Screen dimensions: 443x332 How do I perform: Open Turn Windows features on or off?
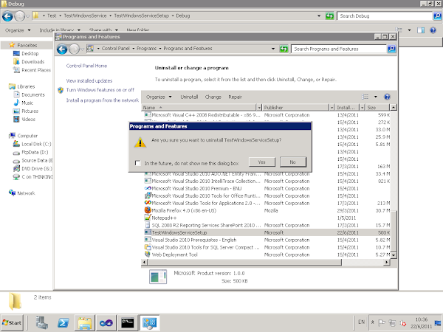pyautogui.click(x=100, y=90)
